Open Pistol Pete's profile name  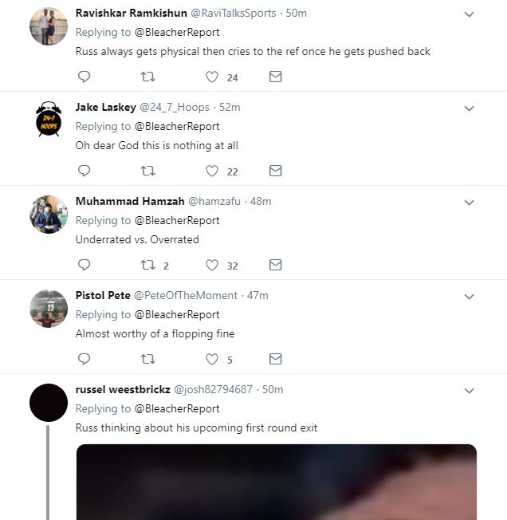pos(103,295)
